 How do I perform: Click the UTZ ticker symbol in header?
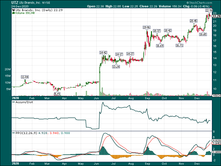point(15,3)
